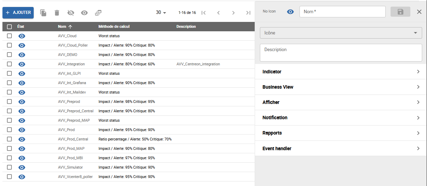Open the Event handler section

[341, 148]
